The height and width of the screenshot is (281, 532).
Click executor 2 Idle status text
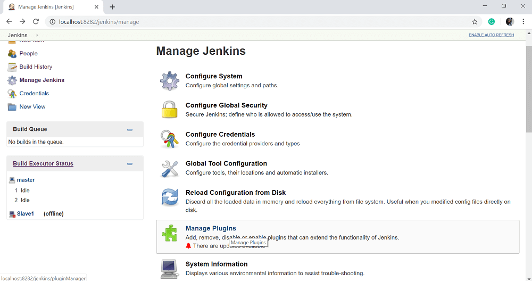[x=25, y=200]
